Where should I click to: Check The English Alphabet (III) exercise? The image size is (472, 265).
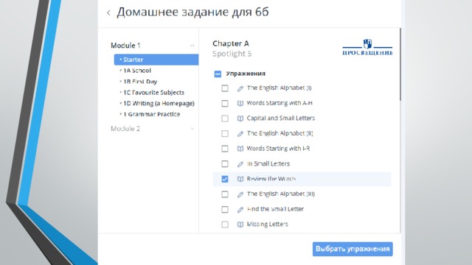point(224,194)
